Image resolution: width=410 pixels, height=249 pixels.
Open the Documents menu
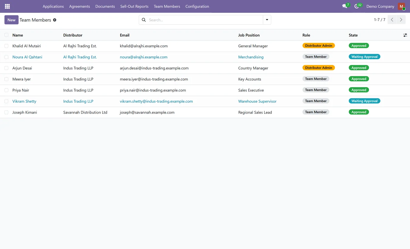pos(105,6)
